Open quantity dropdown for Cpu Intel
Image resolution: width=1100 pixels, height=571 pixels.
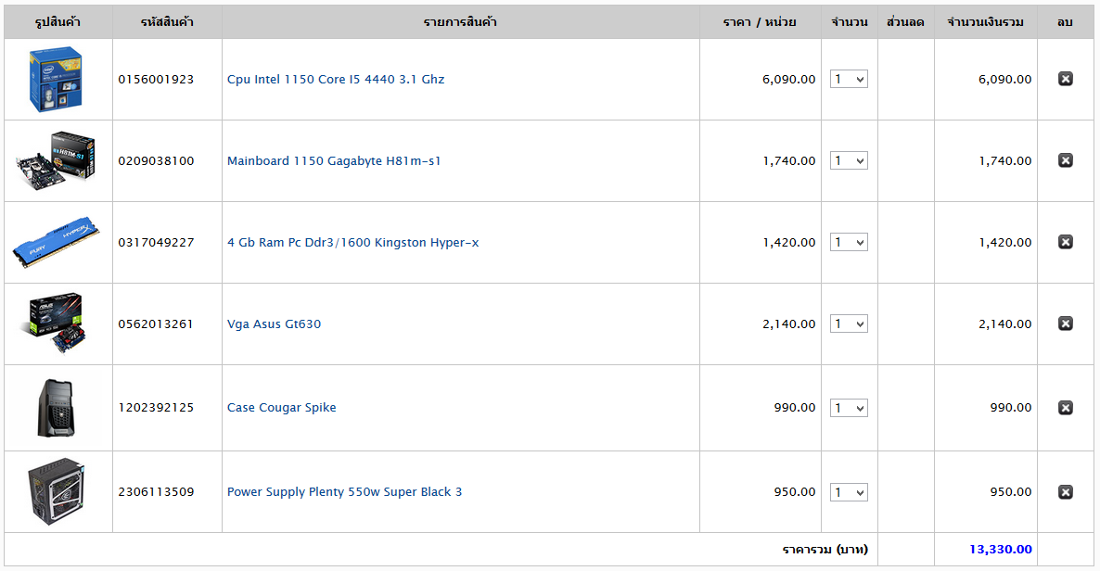(849, 80)
